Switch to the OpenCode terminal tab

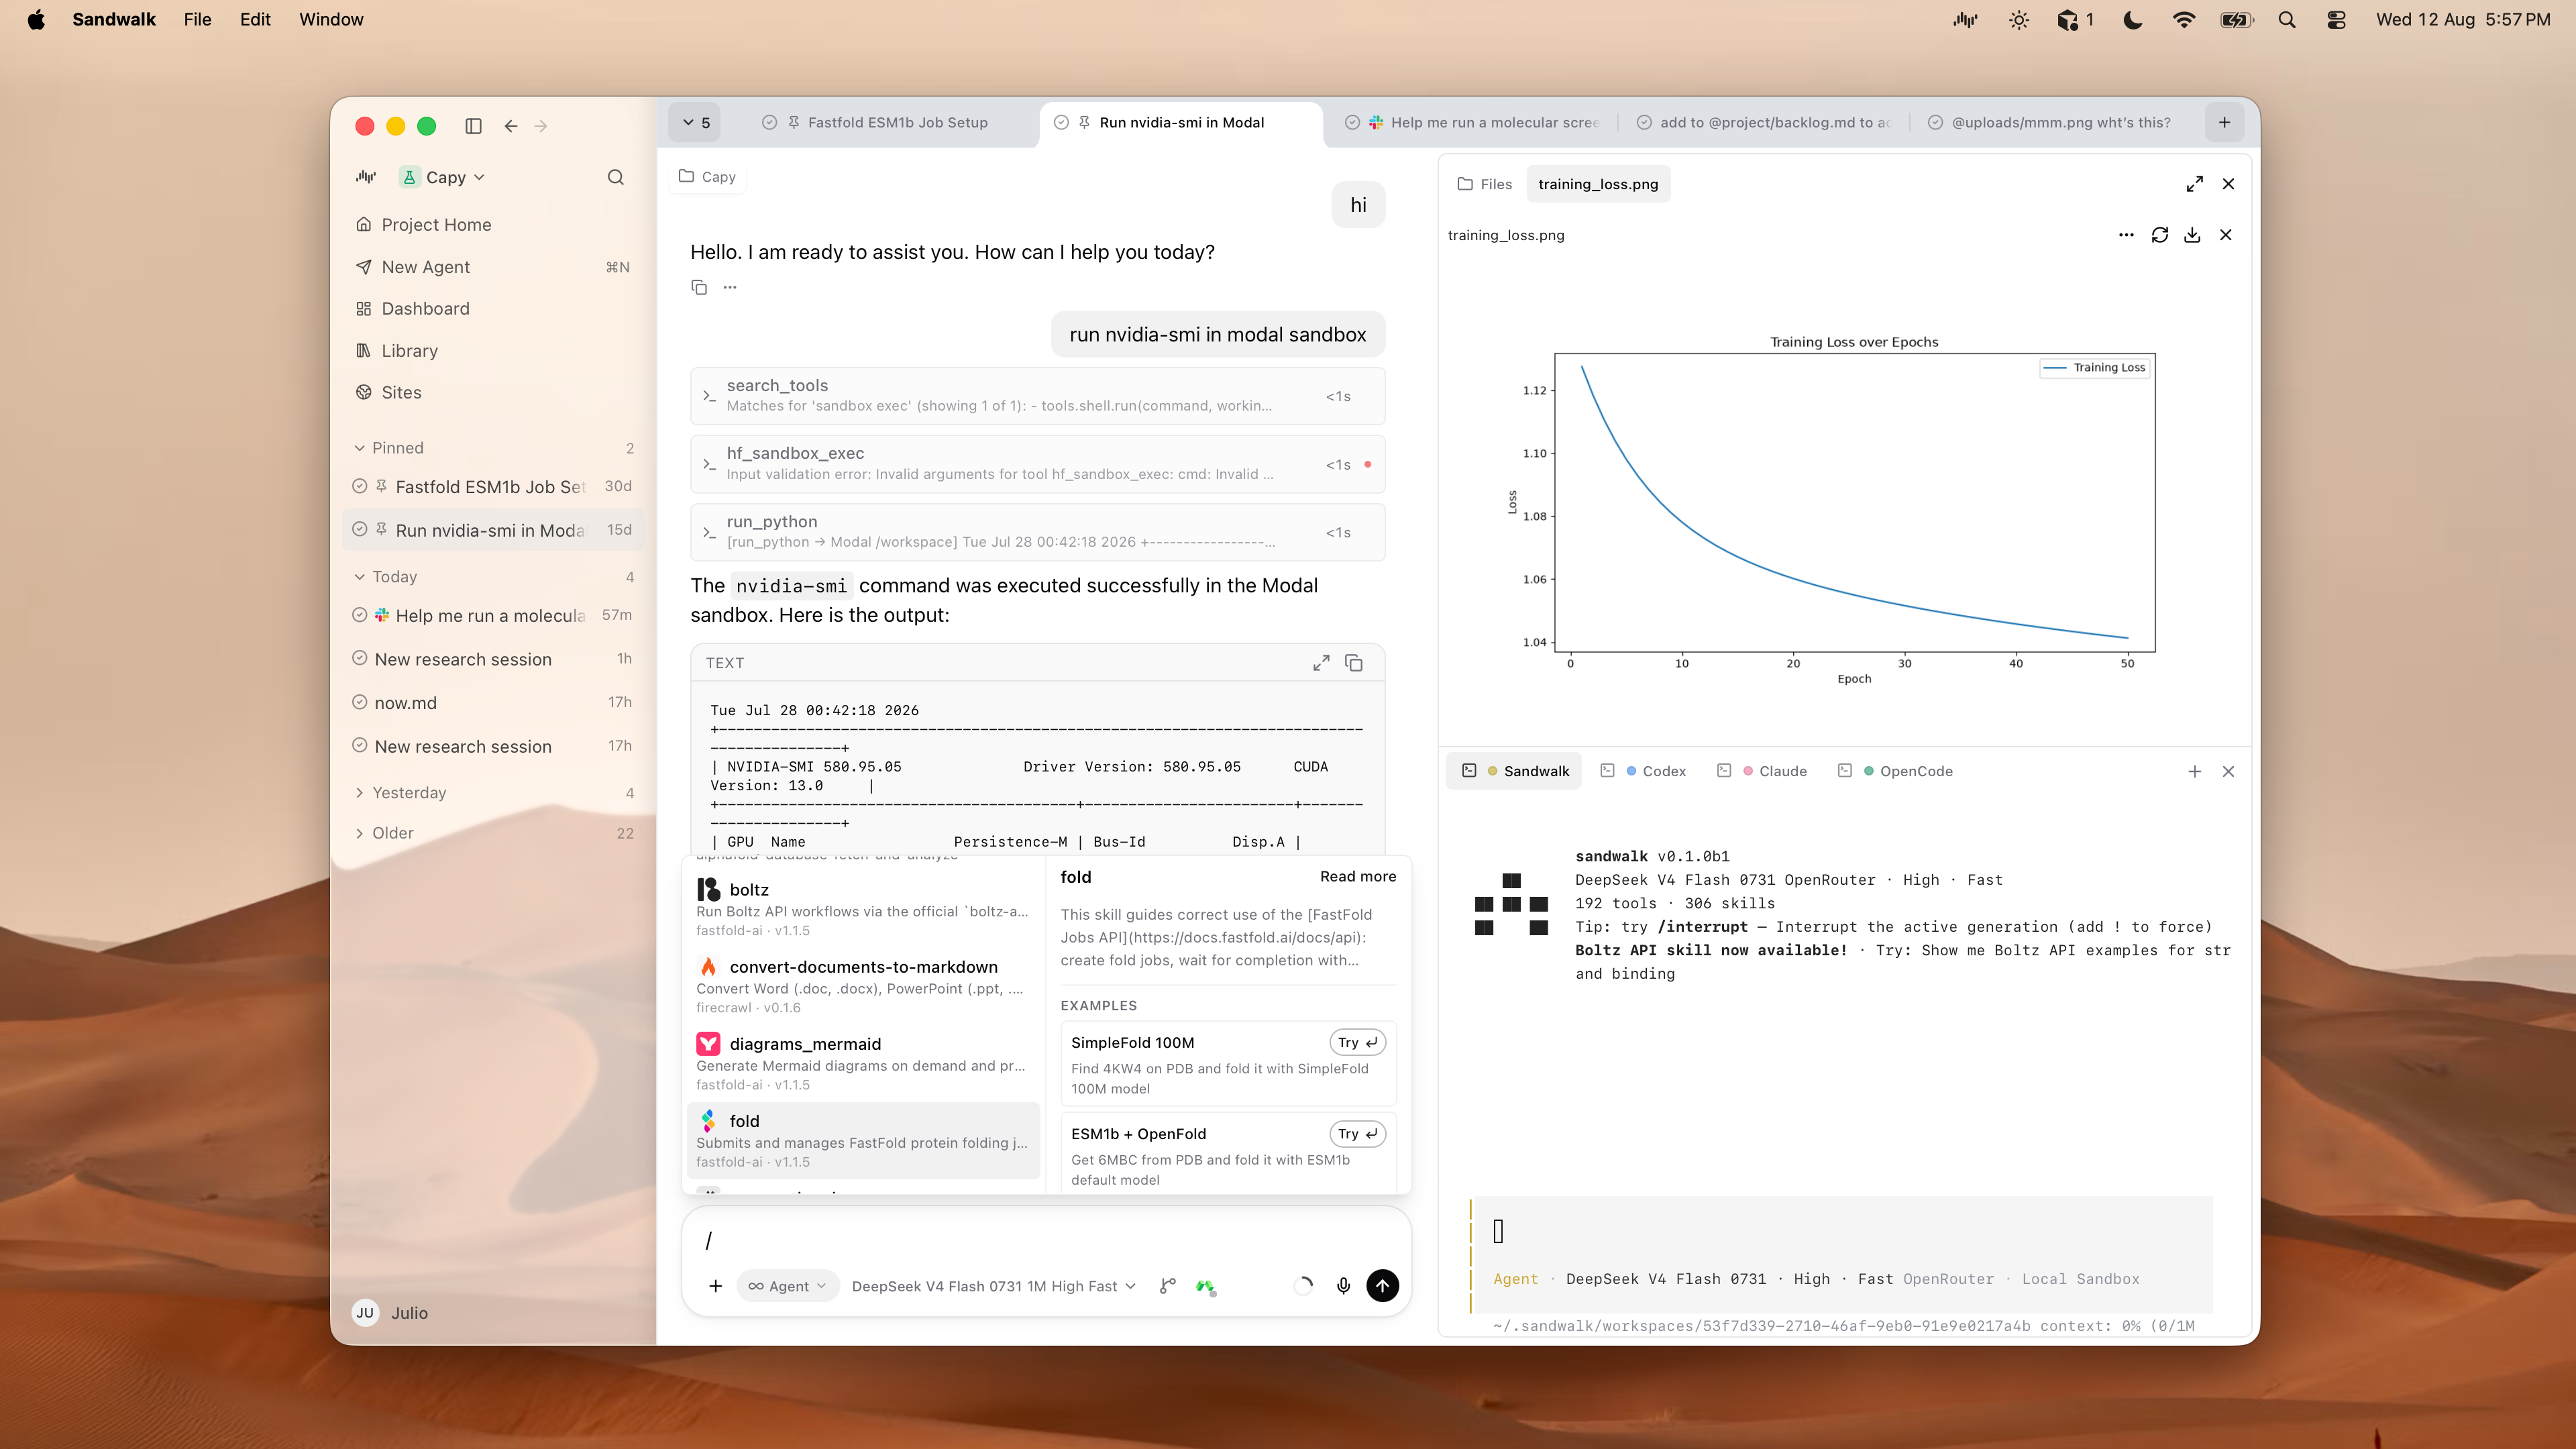pos(1895,771)
